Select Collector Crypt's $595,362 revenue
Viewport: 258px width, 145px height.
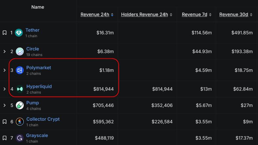click(x=103, y=122)
